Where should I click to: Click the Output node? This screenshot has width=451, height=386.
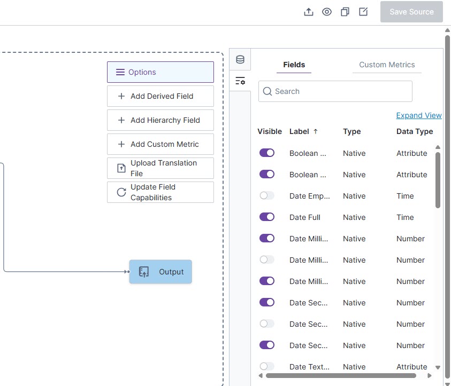[160, 272]
